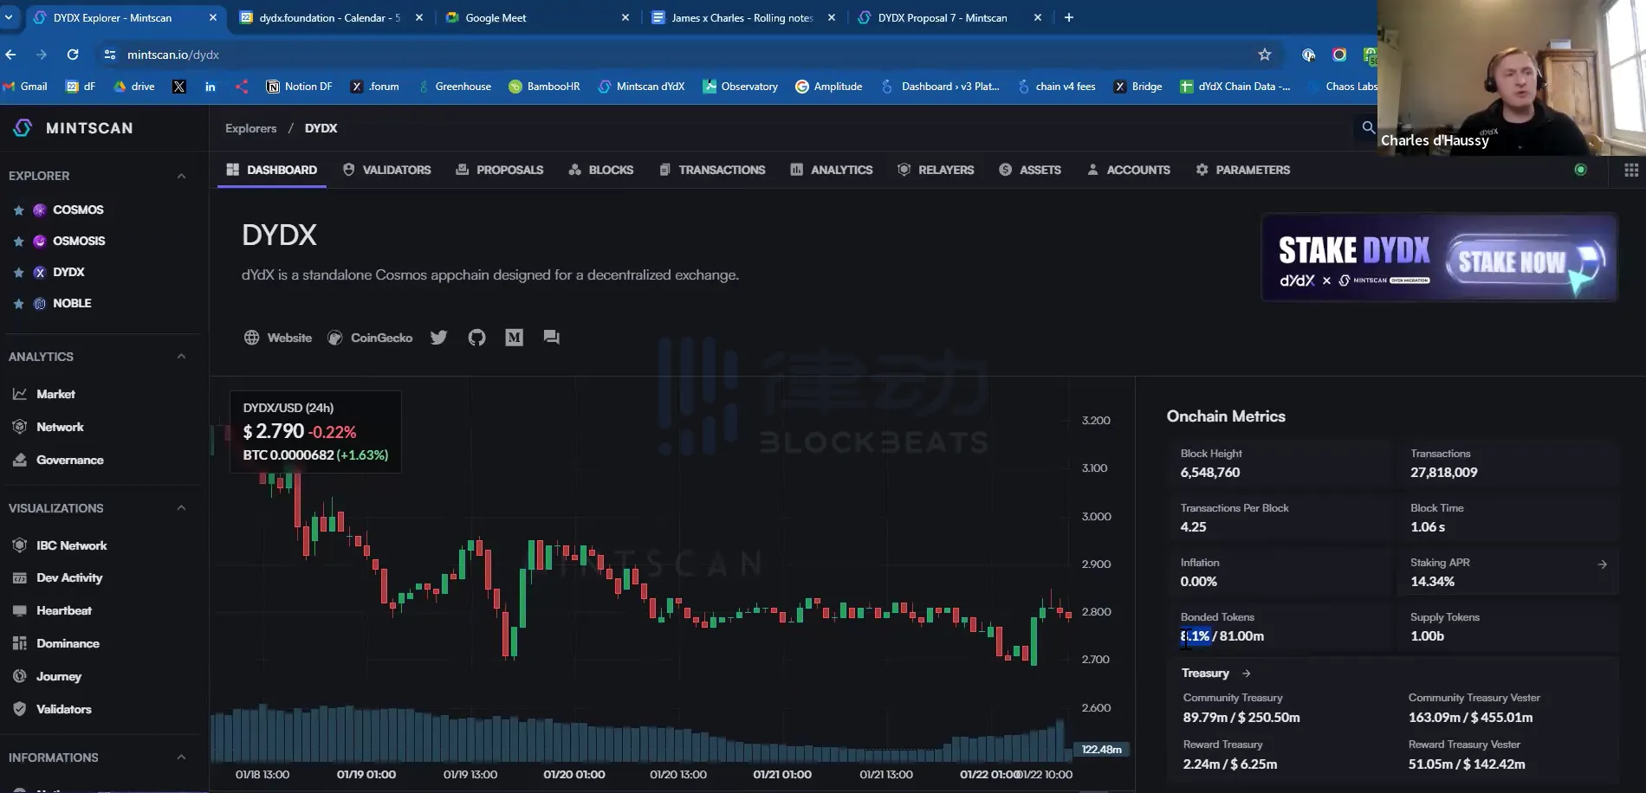
Task: Switch to the Transactions tab
Action: (712, 170)
